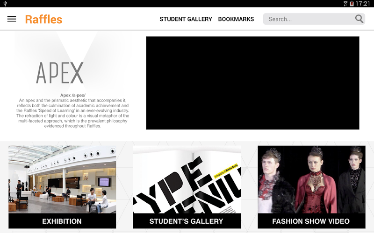
Task: Select the typography book spread thumbnail
Action: pyautogui.click(x=187, y=179)
